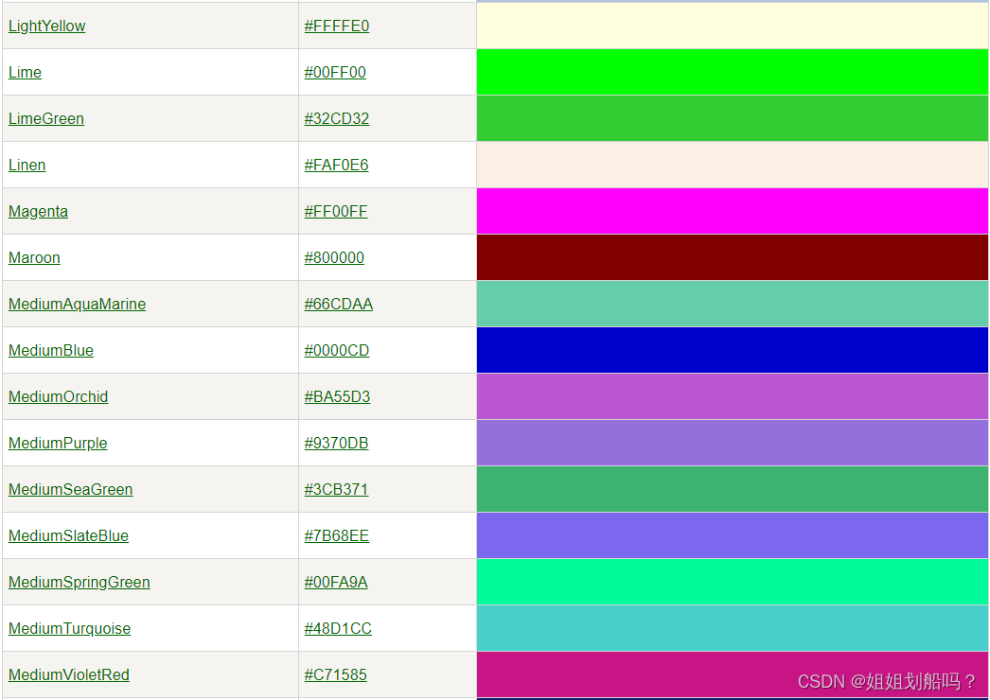Select the MediumSeaGreen color swatch
Image resolution: width=990 pixels, height=700 pixels.
click(x=733, y=490)
